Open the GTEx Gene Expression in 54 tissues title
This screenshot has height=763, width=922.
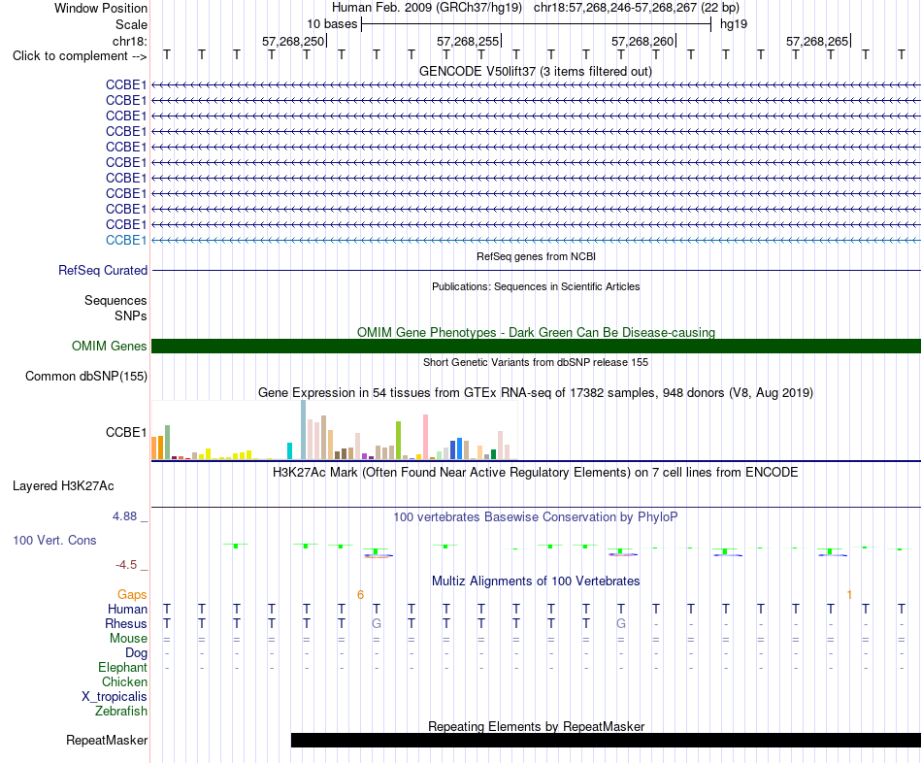pyautogui.click(x=535, y=392)
